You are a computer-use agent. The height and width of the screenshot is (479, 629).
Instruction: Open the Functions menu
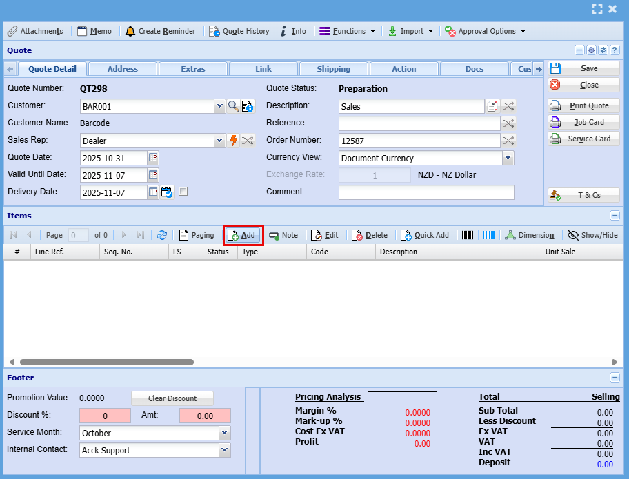(348, 31)
